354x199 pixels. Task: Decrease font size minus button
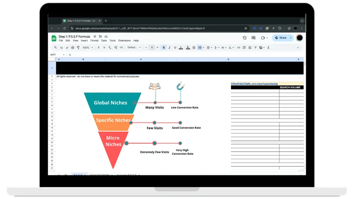point(146,48)
